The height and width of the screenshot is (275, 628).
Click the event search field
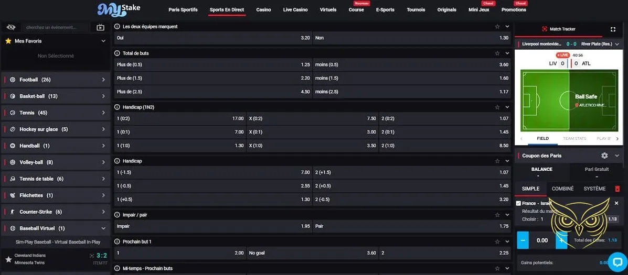(56, 28)
